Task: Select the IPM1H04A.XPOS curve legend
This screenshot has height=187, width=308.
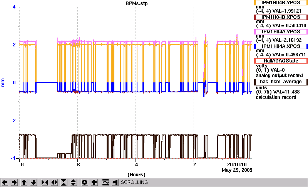Action: [281, 46]
